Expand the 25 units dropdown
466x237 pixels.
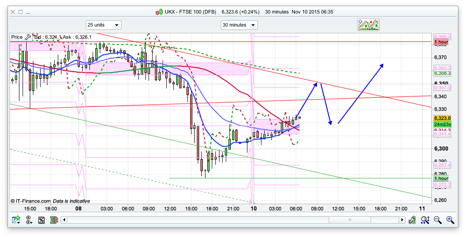pos(103,25)
